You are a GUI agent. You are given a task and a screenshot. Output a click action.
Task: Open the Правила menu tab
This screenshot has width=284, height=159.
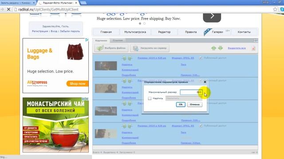[x=191, y=32]
